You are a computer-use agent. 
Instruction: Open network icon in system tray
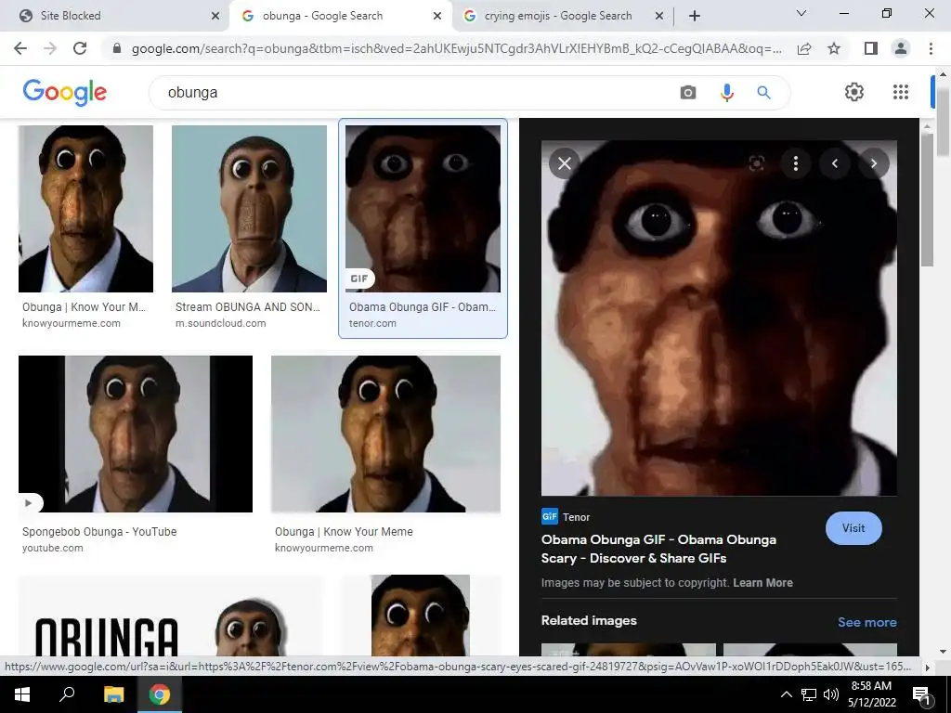pyautogui.click(x=809, y=694)
